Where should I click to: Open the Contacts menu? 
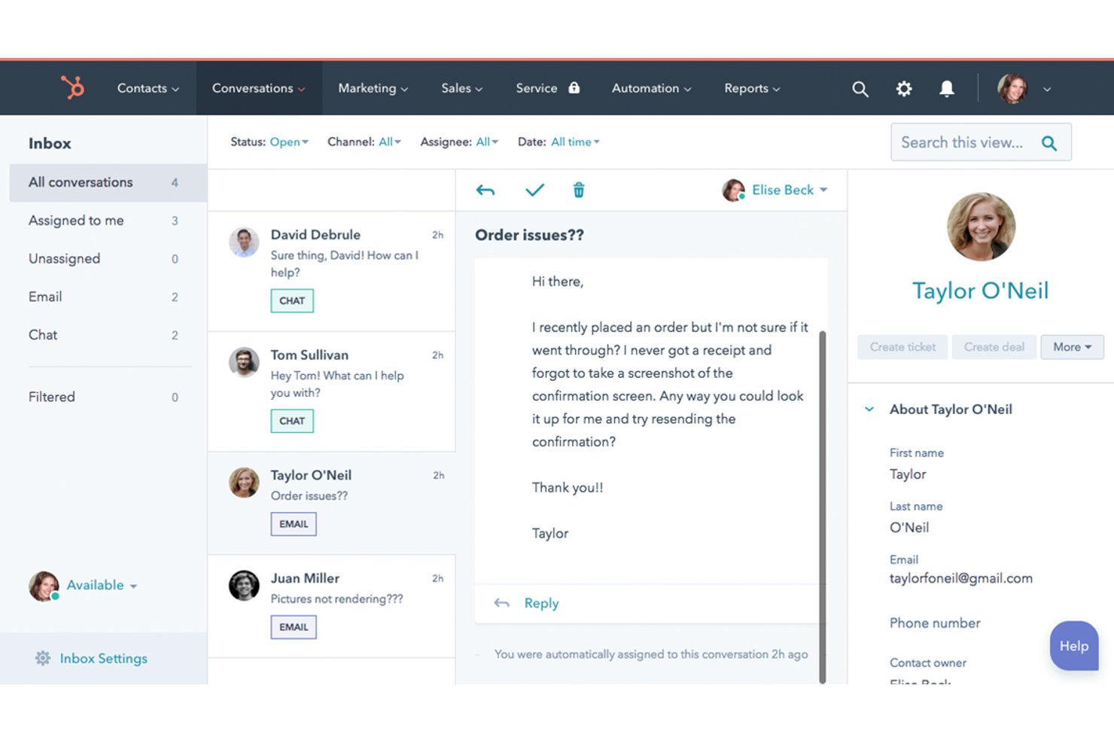(148, 88)
